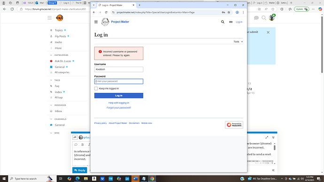Open the appearance glasses icon
The image size is (324, 182).
231,22
